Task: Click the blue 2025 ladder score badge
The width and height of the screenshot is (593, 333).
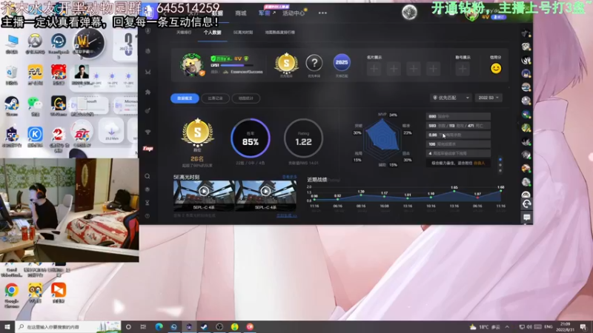Action: [342, 62]
